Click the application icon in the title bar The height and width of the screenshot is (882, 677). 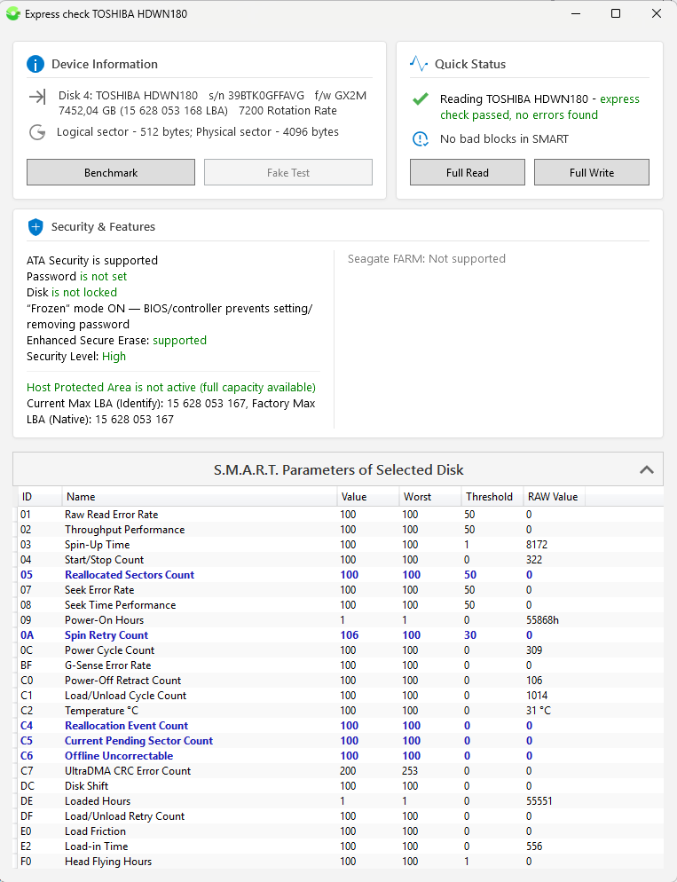click(x=13, y=13)
